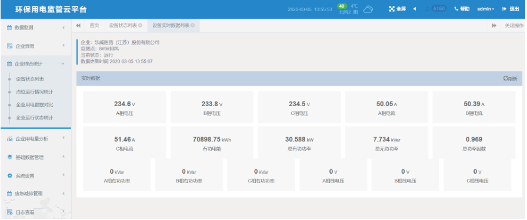
Task: Expand the 系统设置 menu
Action: pos(36,176)
